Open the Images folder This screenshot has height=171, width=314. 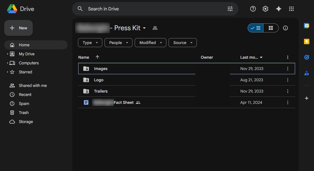coord(100,69)
